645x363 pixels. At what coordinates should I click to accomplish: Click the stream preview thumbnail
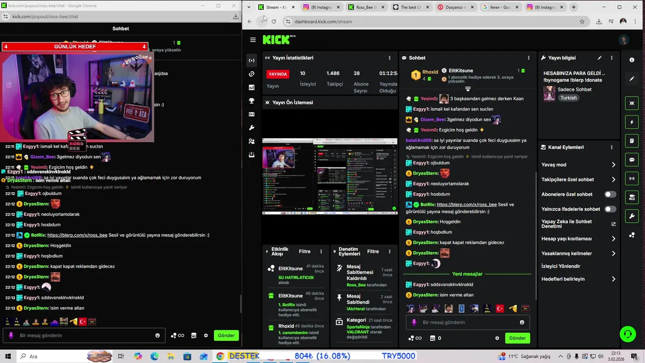click(330, 176)
